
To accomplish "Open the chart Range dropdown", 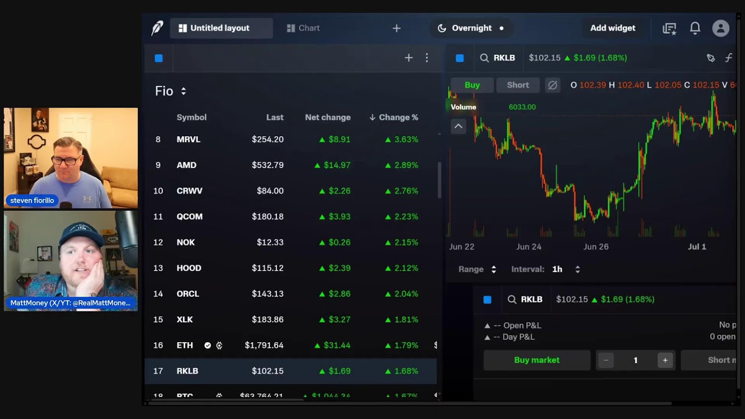I will pyautogui.click(x=477, y=269).
